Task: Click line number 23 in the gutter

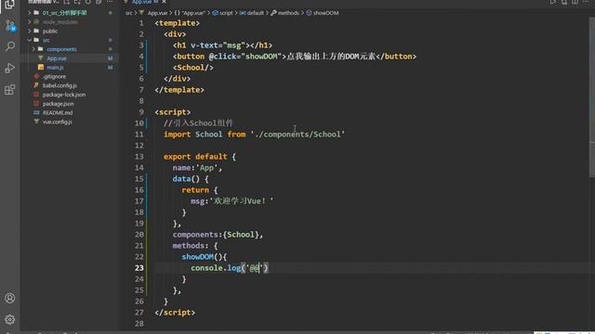Action: click(x=139, y=268)
